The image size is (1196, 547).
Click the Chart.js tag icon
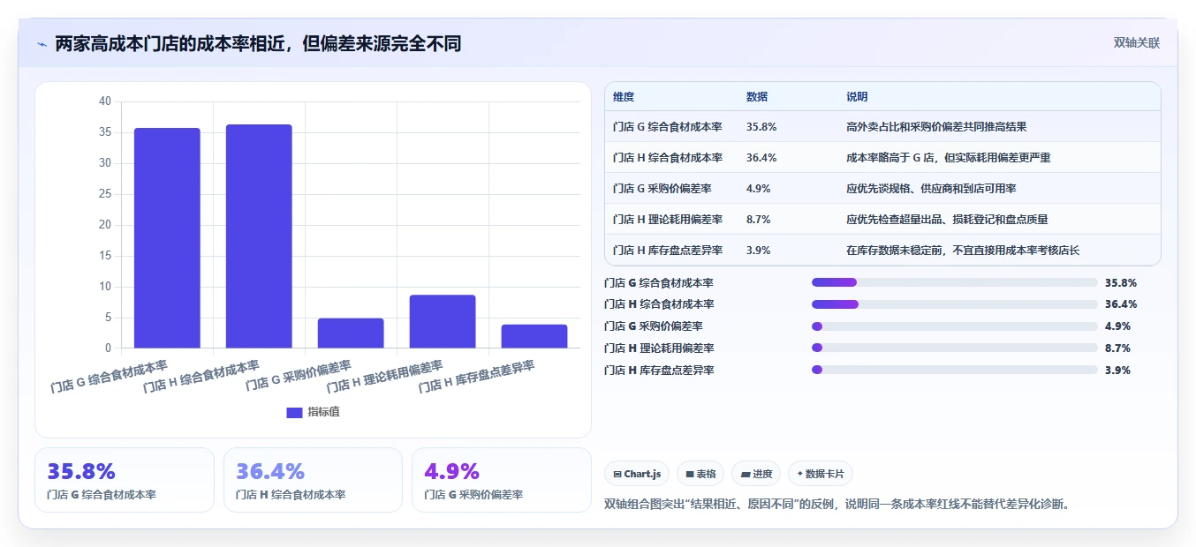pyautogui.click(x=617, y=475)
